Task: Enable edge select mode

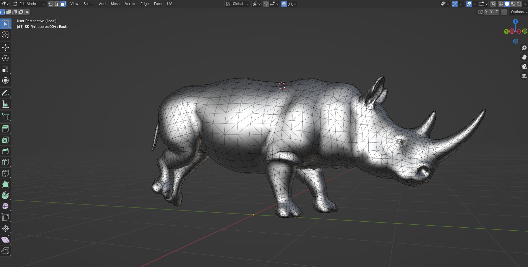Action: point(57,4)
